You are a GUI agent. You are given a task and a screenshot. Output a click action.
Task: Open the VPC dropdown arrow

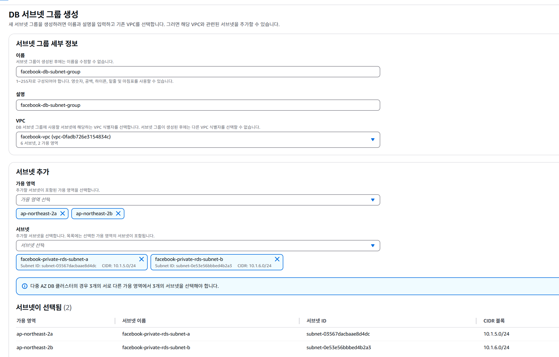[373, 139]
